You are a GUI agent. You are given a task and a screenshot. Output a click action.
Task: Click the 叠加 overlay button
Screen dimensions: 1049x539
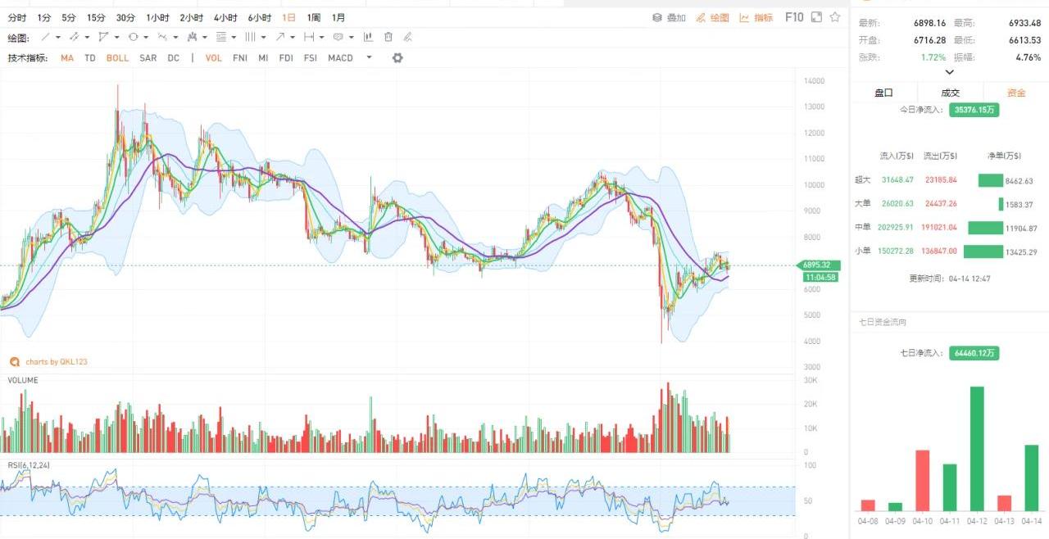[x=669, y=17]
